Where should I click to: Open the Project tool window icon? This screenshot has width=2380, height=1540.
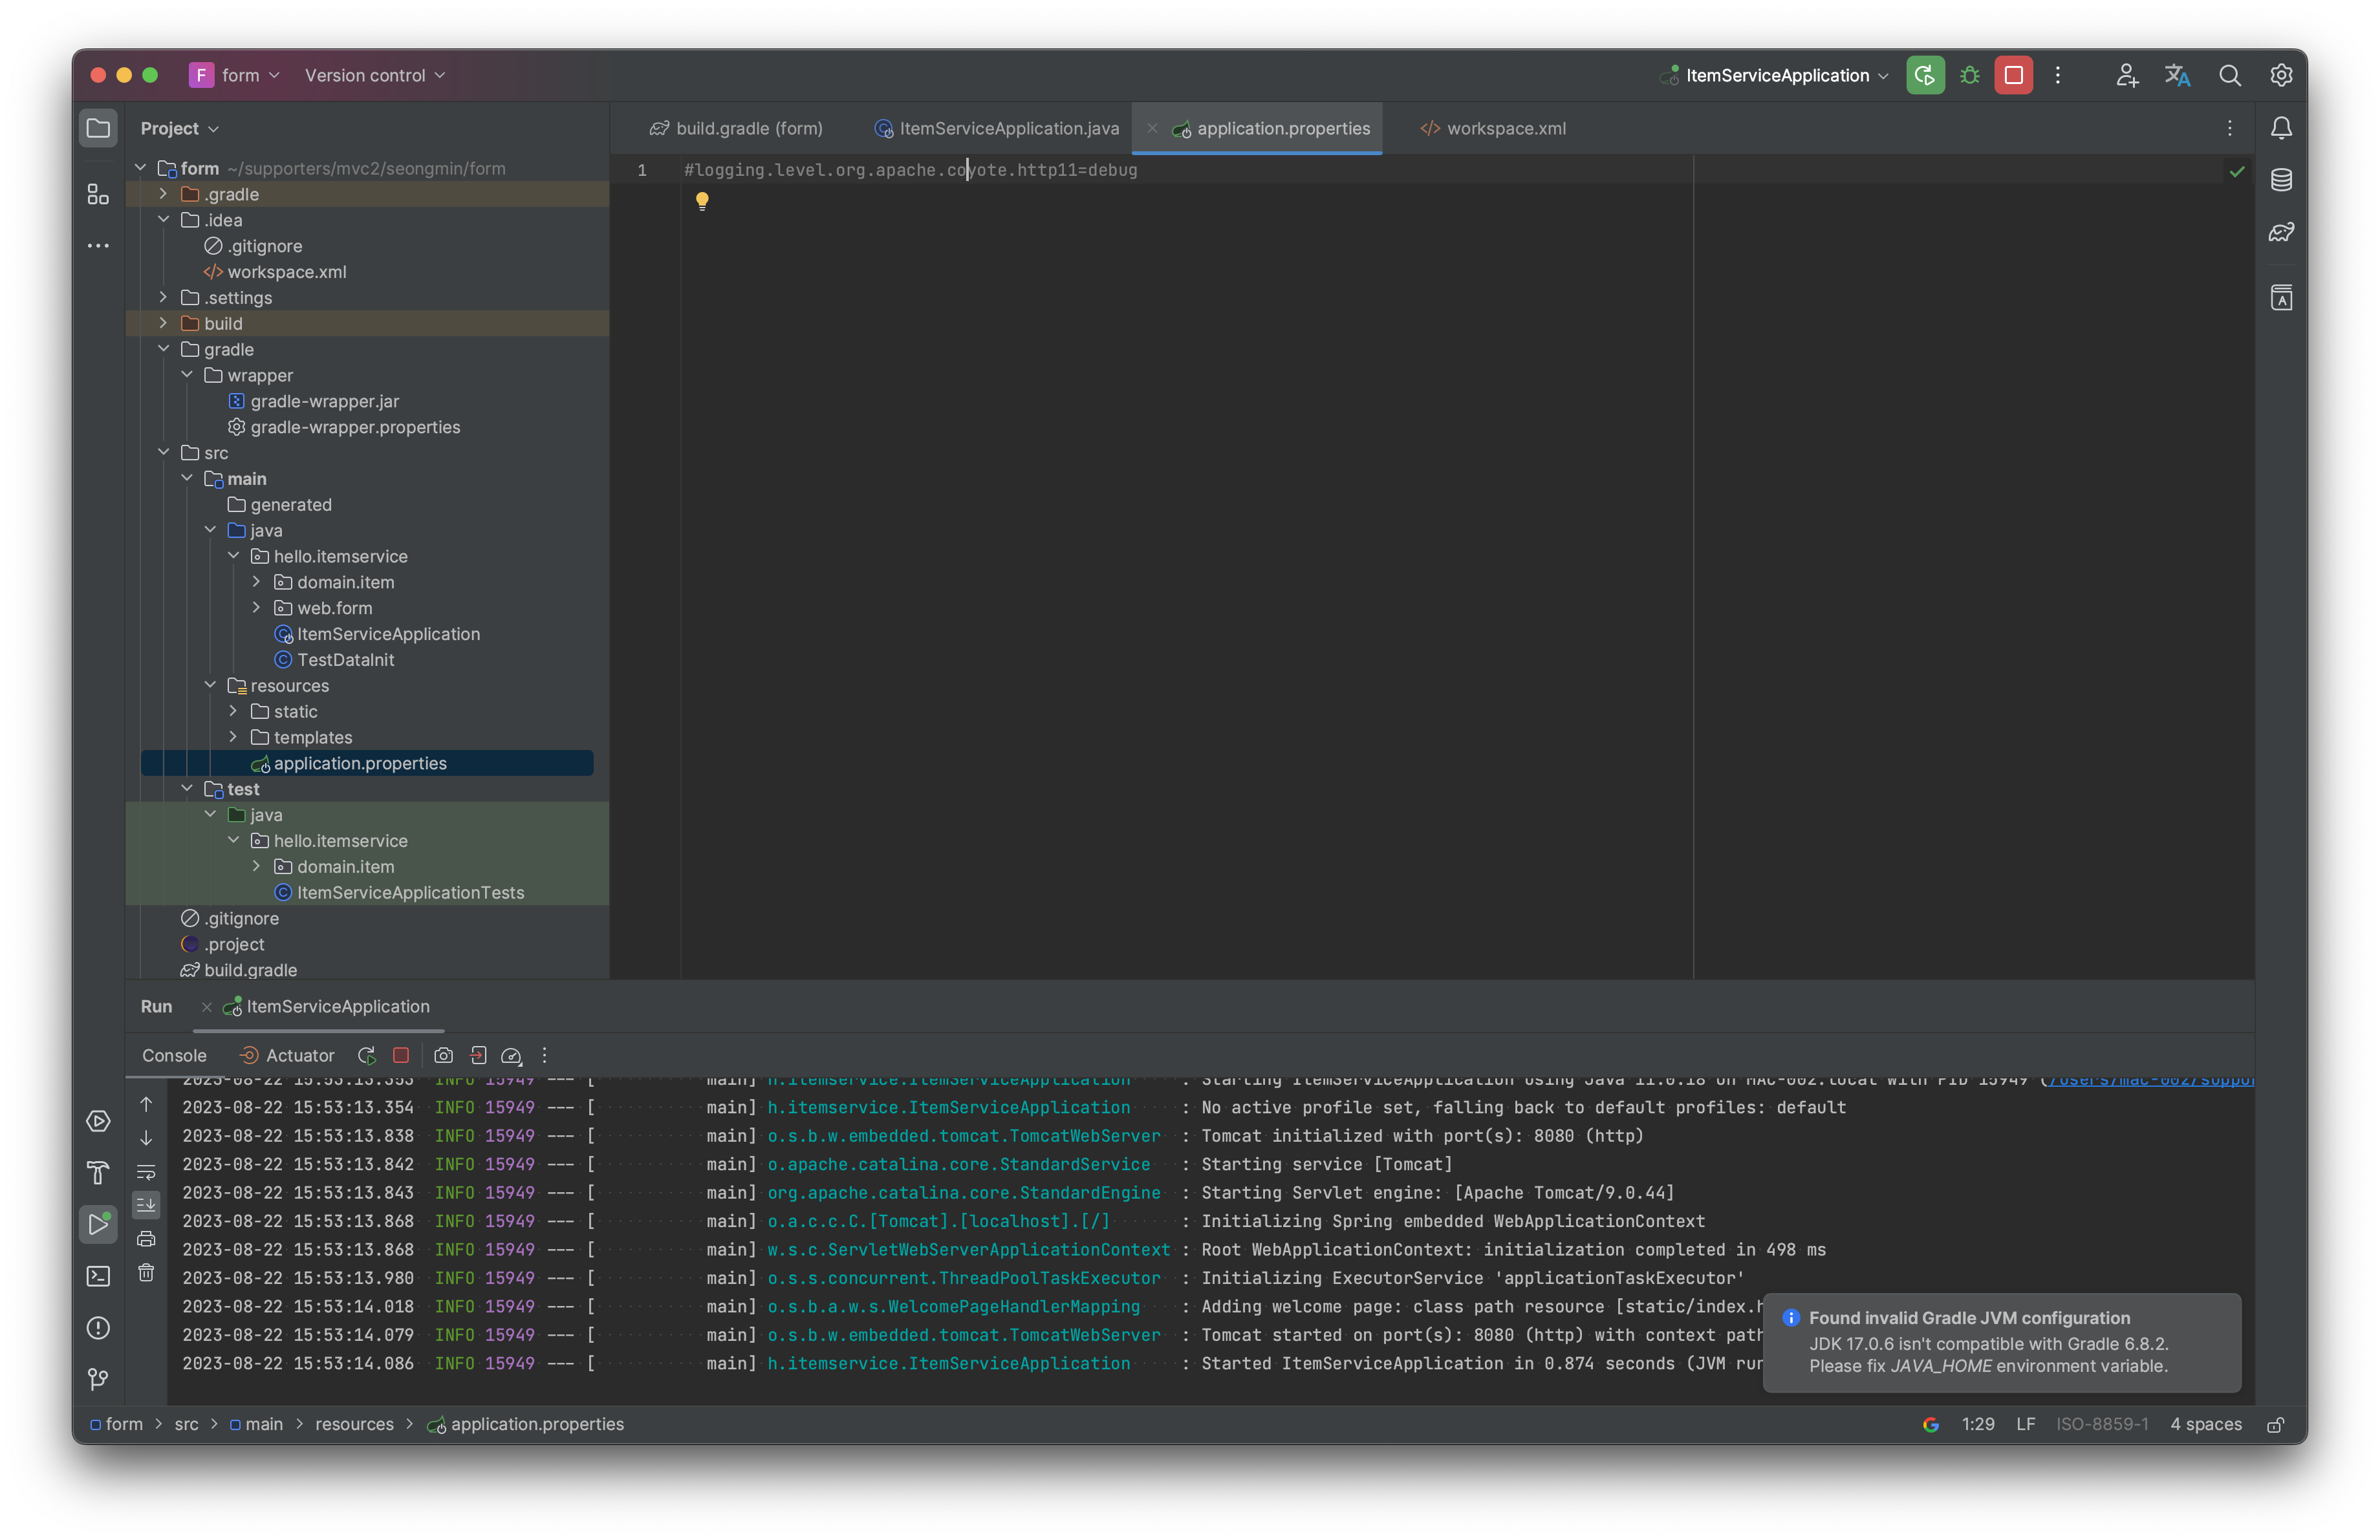coord(98,128)
